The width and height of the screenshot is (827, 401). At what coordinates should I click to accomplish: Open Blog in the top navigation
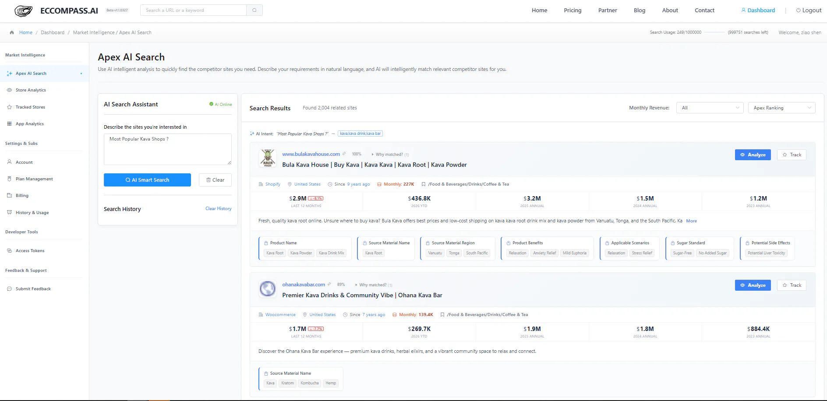coord(640,10)
